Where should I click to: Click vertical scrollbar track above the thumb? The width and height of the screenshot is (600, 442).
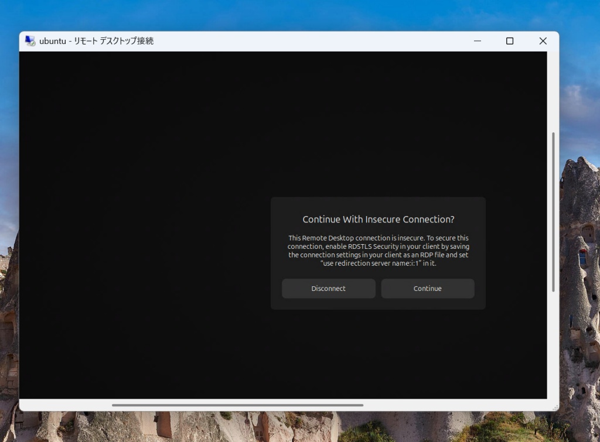click(x=553, y=88)
